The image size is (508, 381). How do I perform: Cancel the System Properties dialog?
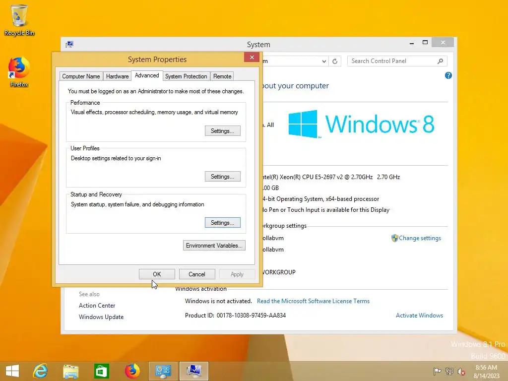click(197, 274)
